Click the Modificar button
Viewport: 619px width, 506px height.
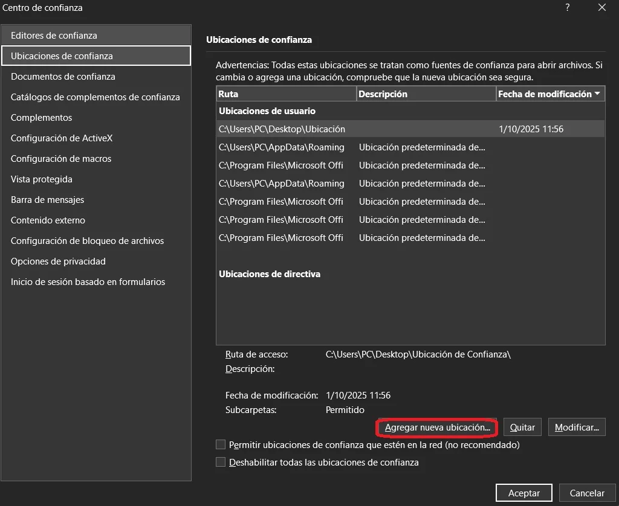[x=576, y=428]
